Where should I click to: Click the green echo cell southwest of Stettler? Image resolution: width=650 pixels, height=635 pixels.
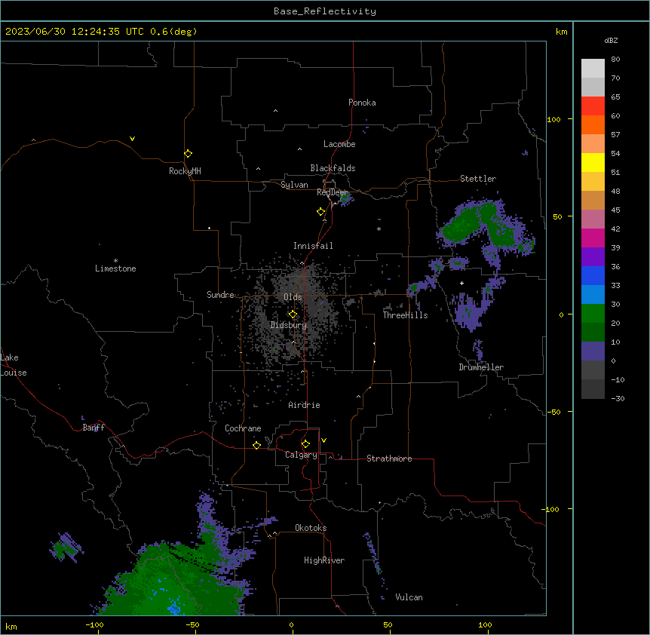click(x=459, y=227)
